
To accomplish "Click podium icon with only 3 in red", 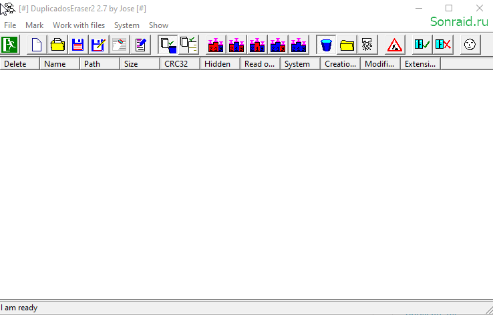I will coord(278,45).
